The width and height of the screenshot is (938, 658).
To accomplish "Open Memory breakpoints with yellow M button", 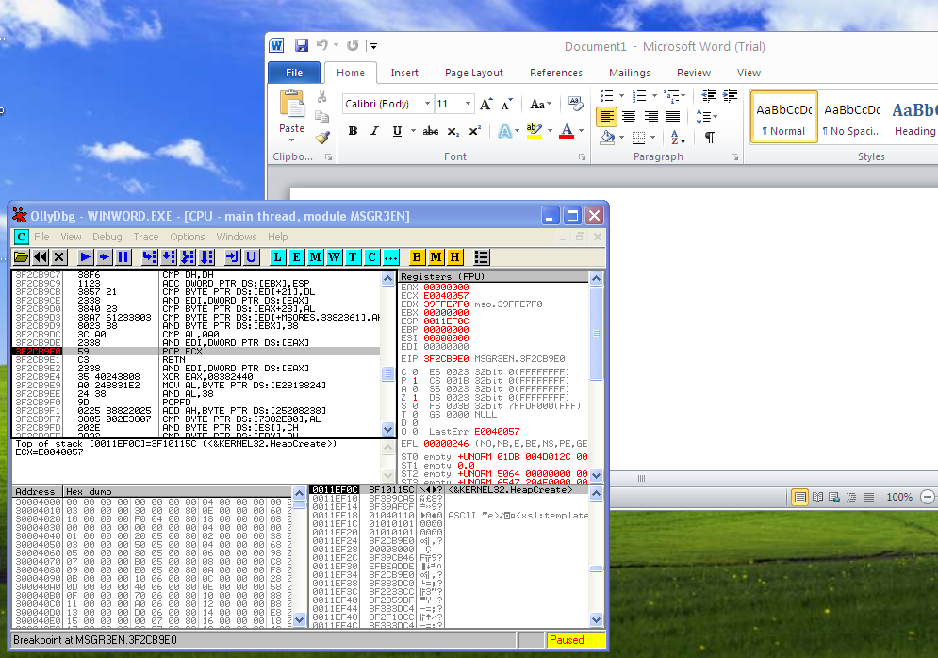I will click(436, 257).
